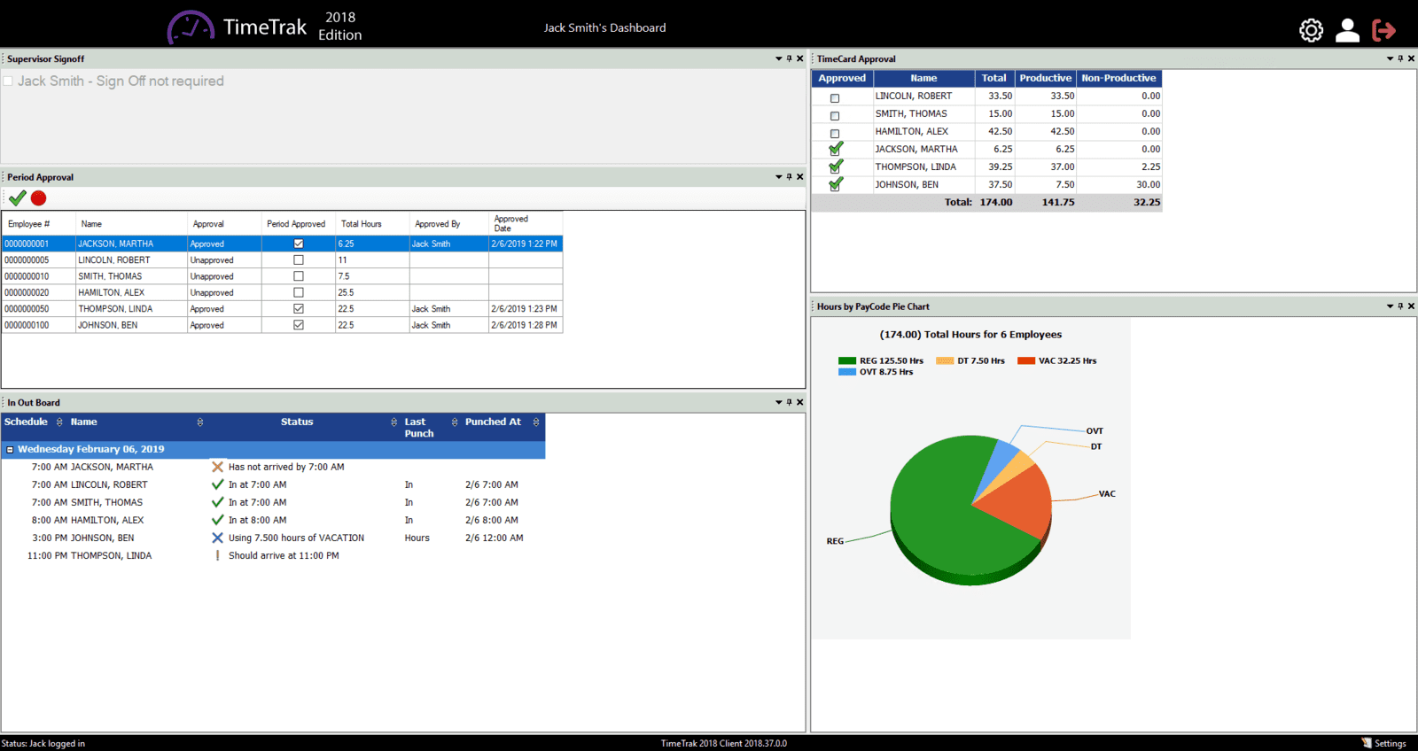
Task: Click "Using 7.500 hours of VACATION" status
Action: [x=296, y=538]
